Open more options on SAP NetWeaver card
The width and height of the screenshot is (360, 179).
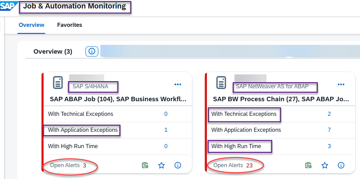tap(341, 85)
